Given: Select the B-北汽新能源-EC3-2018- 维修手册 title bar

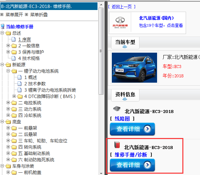Looking at the screenshot, I should pos(49,6).
